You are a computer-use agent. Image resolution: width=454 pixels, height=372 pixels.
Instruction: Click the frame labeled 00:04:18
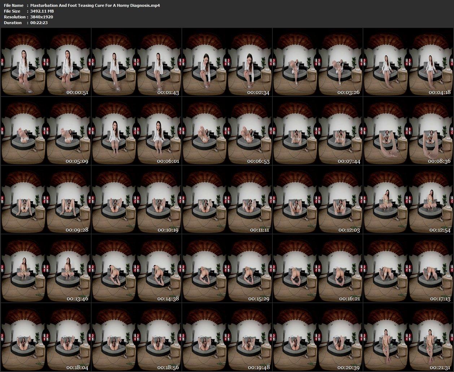click(408, 62)
